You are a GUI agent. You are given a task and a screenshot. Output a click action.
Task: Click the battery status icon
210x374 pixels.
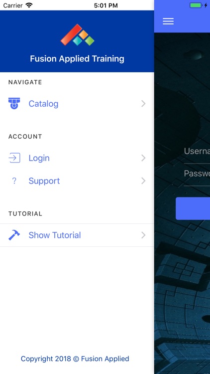tap(196, 5)
